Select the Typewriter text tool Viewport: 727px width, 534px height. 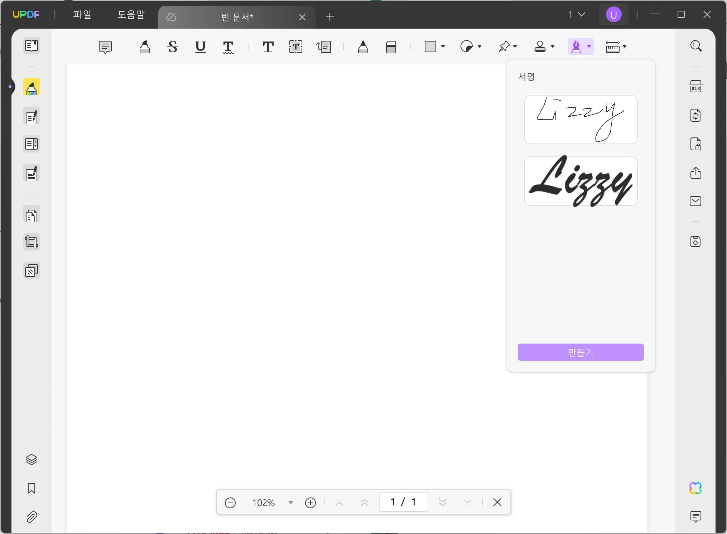[268, 47]
